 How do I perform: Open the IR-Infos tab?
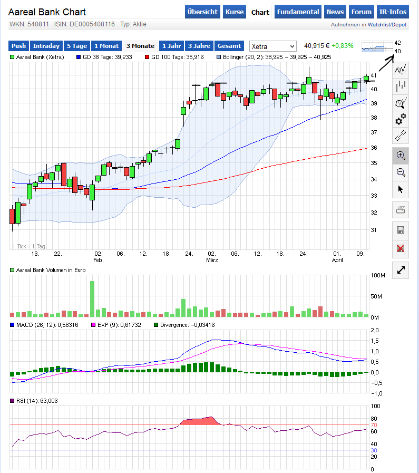[x=393, y=12]
